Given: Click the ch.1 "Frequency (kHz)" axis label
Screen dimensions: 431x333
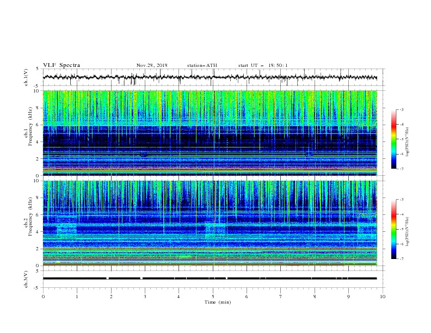Looking at the screenshot, I should click(30, 127).
